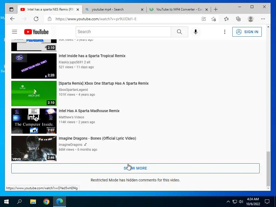The image size is (276, 207).
Task: Click the 521 views • 11 days ago text
Action: click(x=76, y=67)
